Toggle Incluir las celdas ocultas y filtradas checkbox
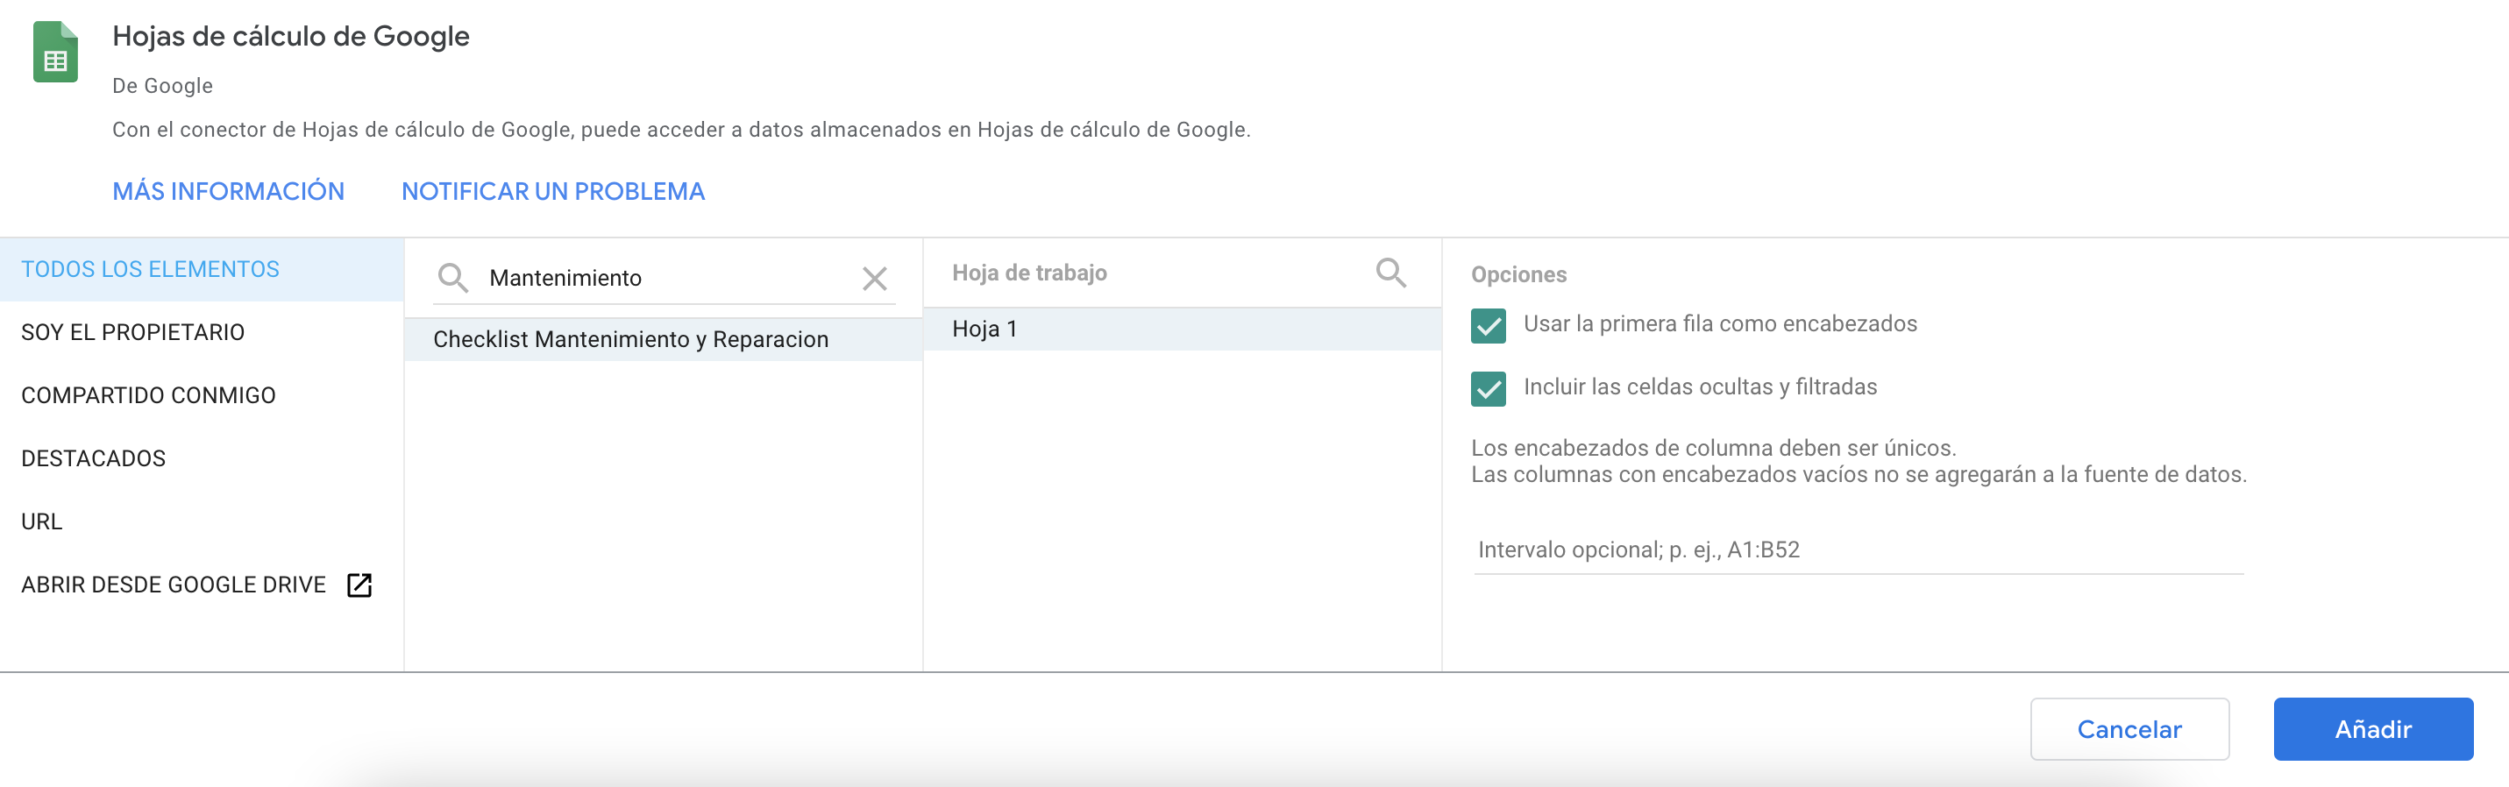Viewport: 2509px width, 787px height. (1489, 388)
